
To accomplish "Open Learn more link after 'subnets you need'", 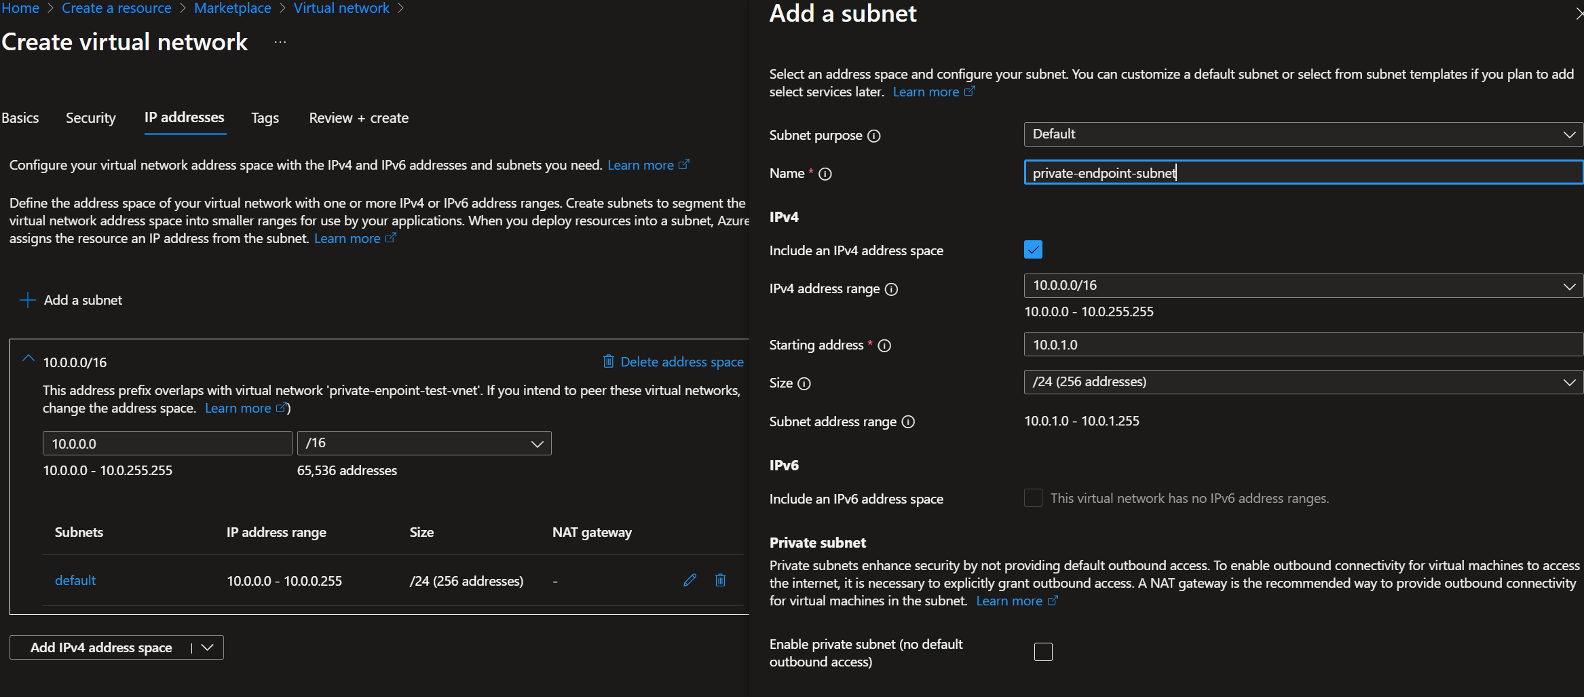I will pos(649,165).
